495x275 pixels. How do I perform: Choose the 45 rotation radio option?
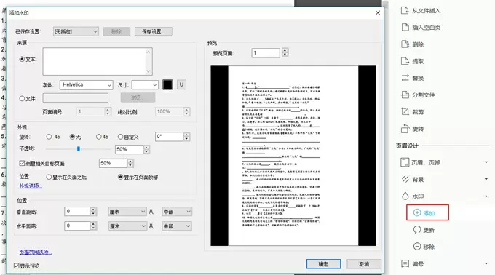[98, 137]
